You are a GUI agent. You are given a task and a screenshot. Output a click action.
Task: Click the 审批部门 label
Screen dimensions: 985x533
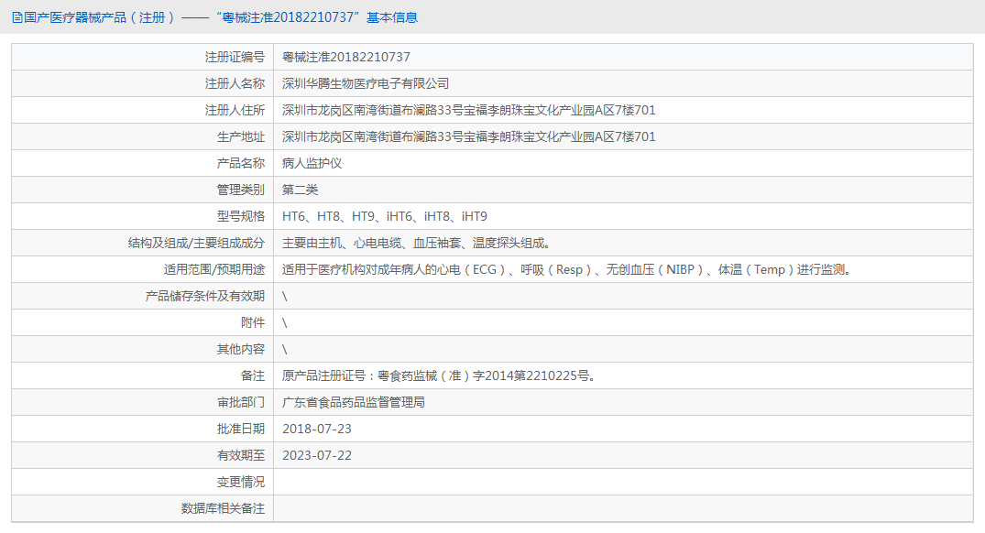(x=241, y=402)
